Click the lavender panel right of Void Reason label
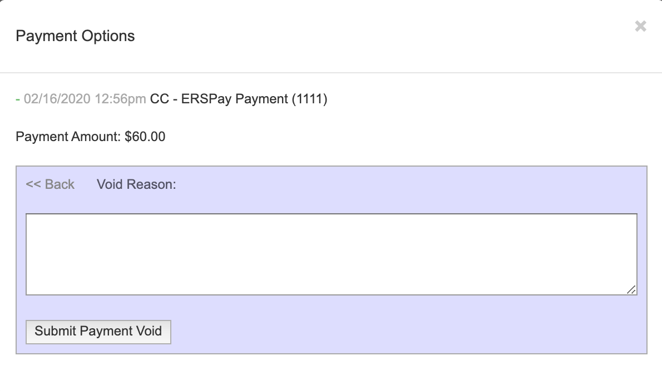Image resolution: width=662 pixels, height=391 pixels. (389, 184)
